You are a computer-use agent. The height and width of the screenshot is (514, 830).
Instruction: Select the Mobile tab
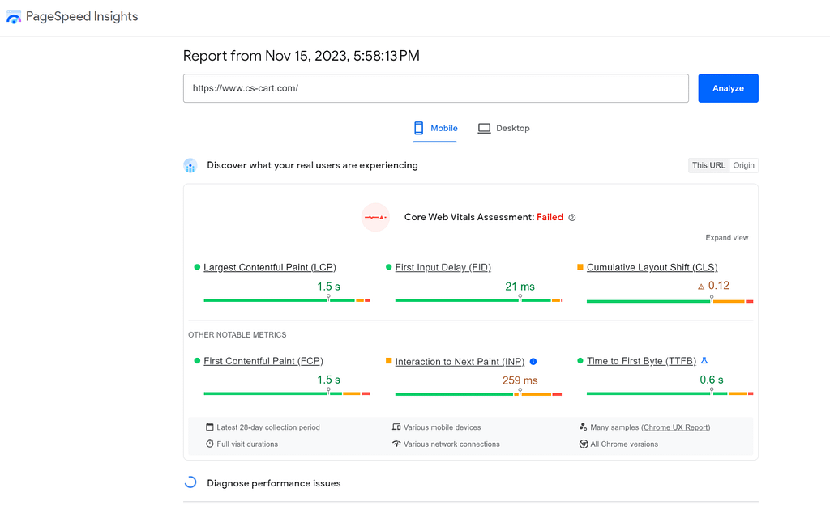tap(435, 128)
